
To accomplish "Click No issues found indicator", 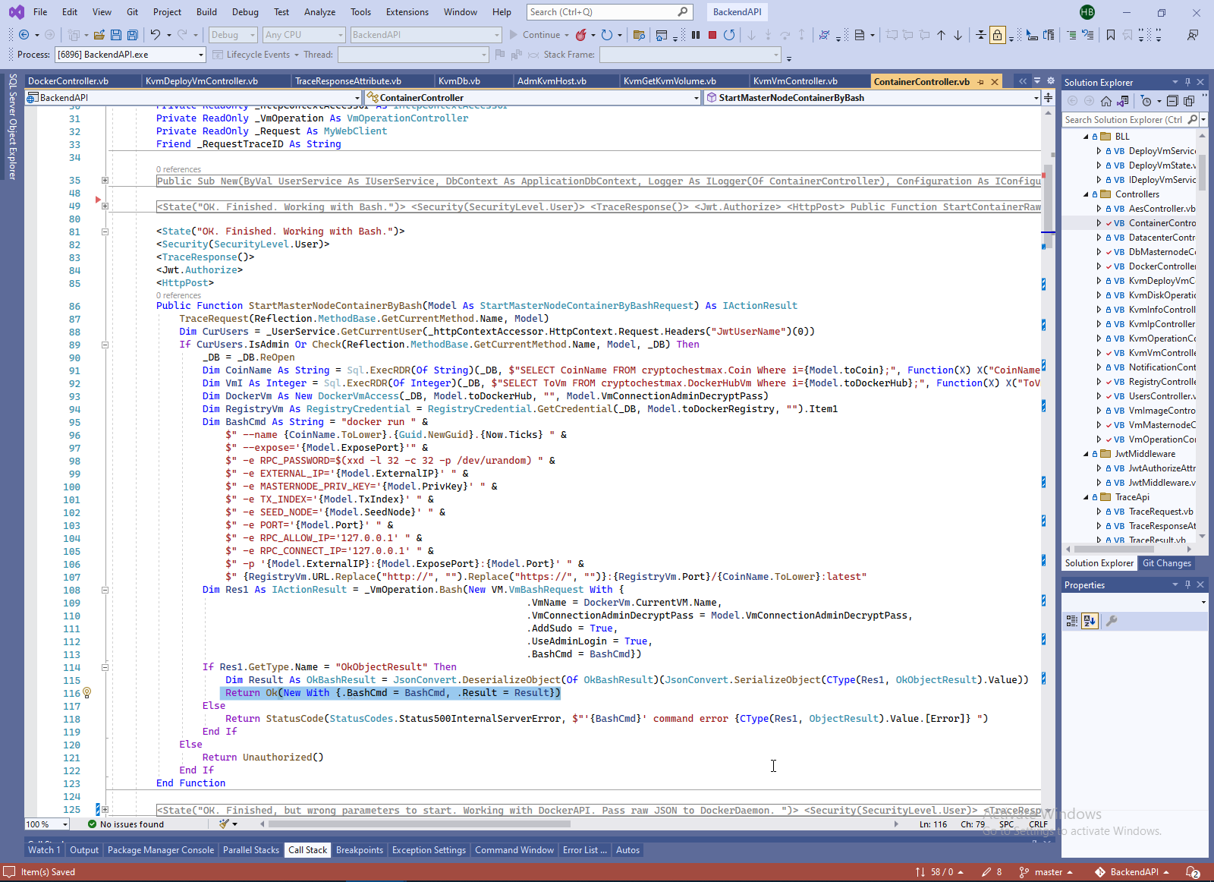I will (125, 824).
